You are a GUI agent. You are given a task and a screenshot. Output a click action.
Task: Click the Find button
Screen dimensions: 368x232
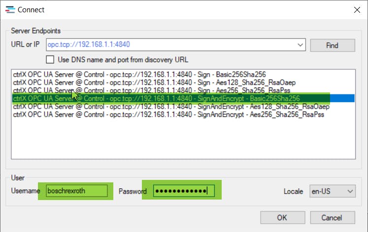[x=333, y=45]
